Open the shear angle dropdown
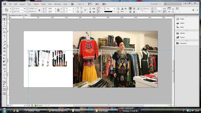The width and height of the screenshot is (201, 113). click(x=73, y=12)
